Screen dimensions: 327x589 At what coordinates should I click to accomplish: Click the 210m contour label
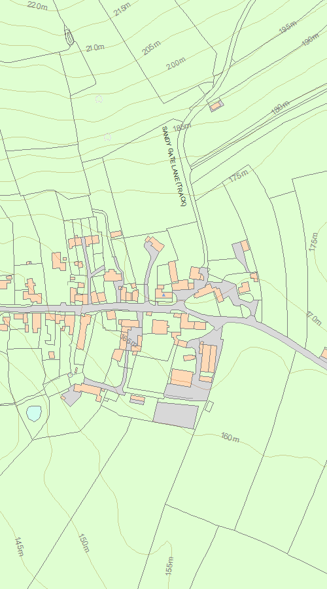click(95, 48)
